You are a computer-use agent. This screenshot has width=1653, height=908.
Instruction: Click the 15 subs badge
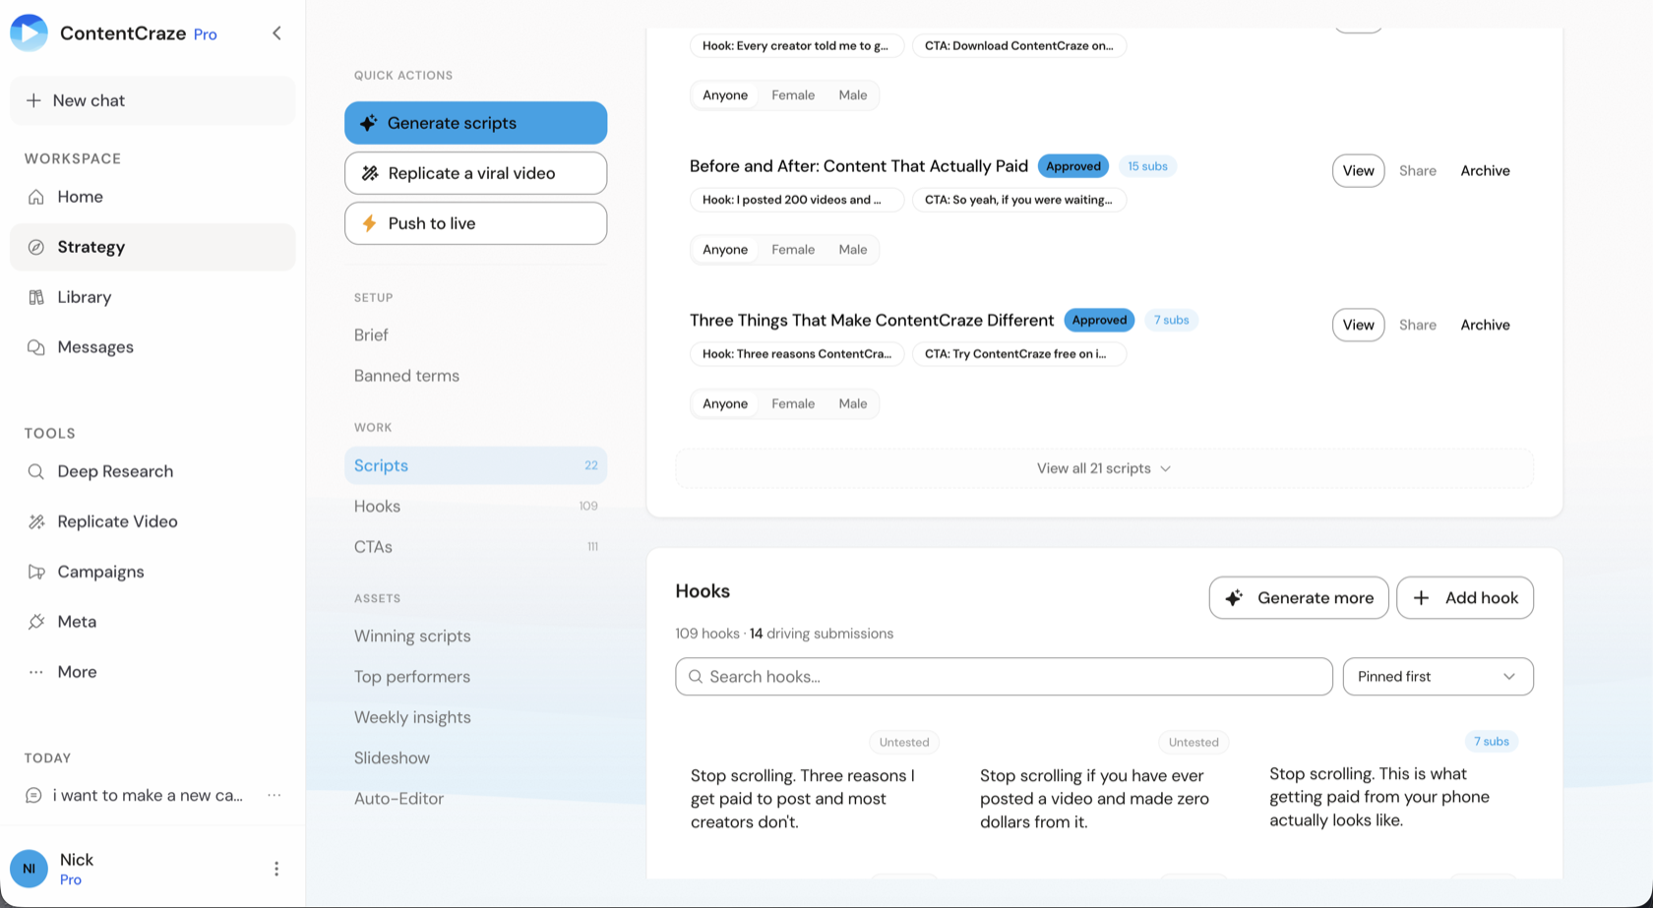pos(1147,166)
